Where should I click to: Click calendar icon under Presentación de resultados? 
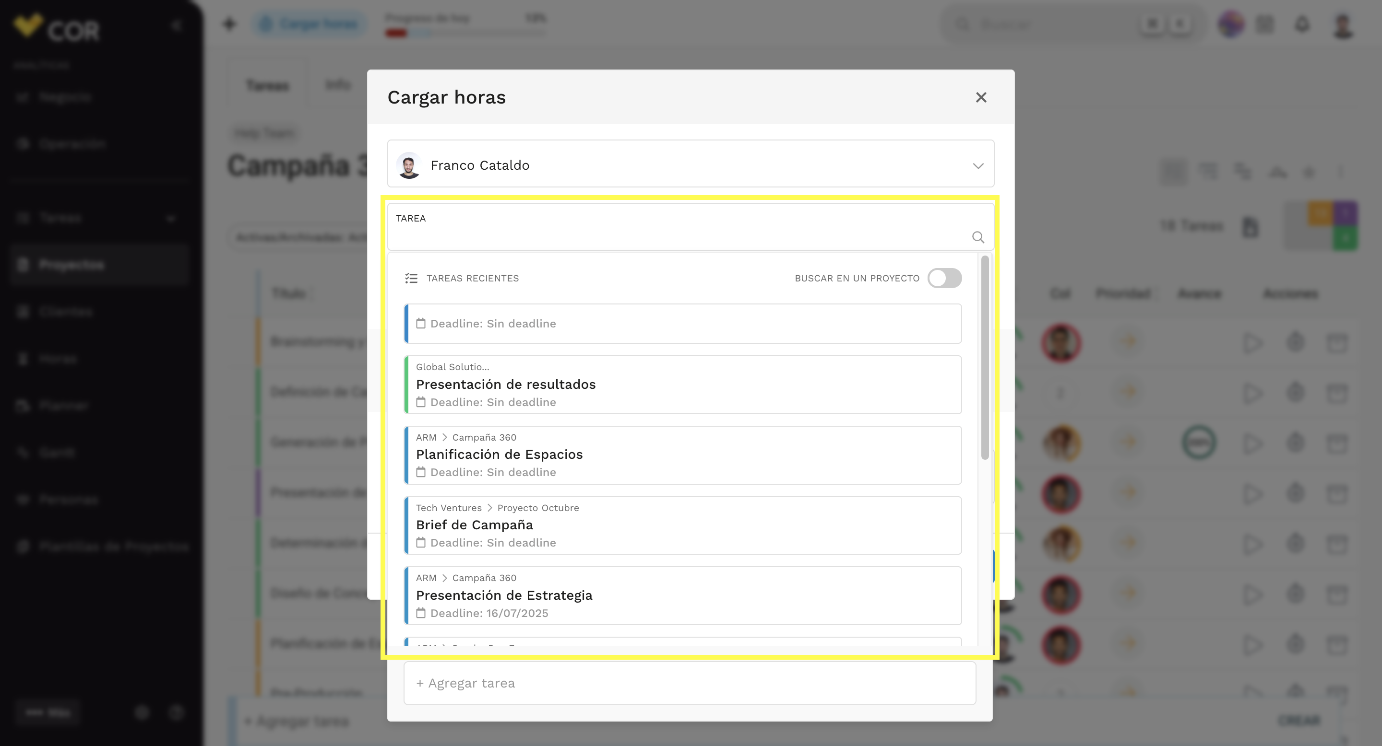tap(421, 402)
